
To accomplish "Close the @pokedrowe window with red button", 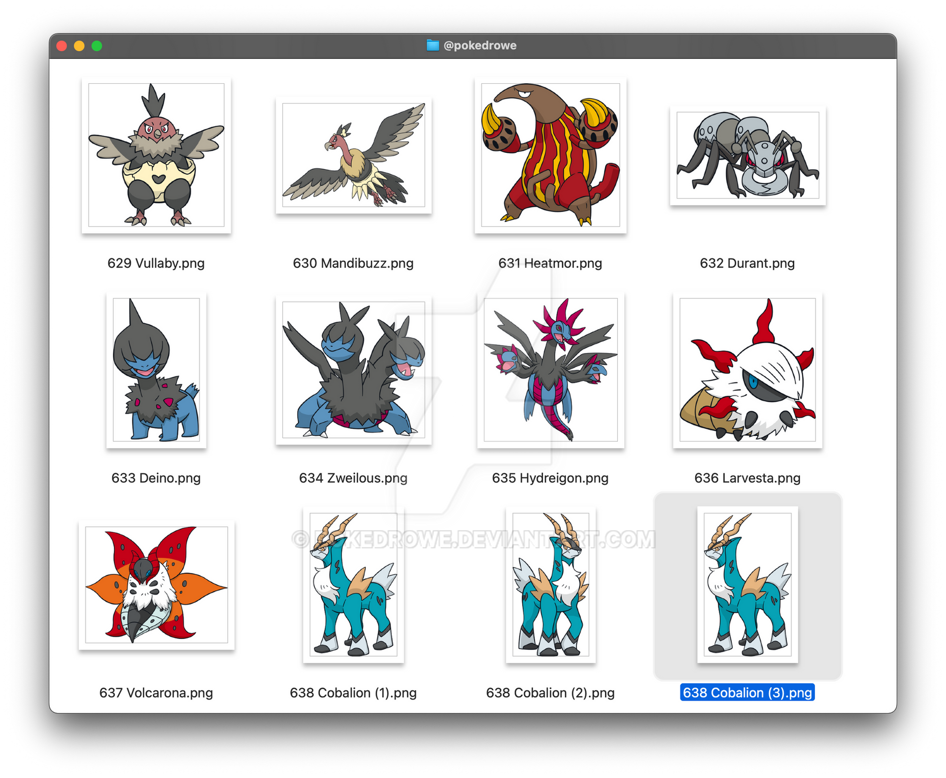I will coord(62,46).
